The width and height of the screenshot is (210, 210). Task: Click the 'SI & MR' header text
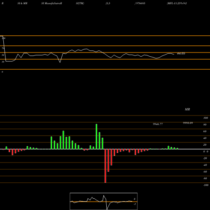tap(22, 3)
